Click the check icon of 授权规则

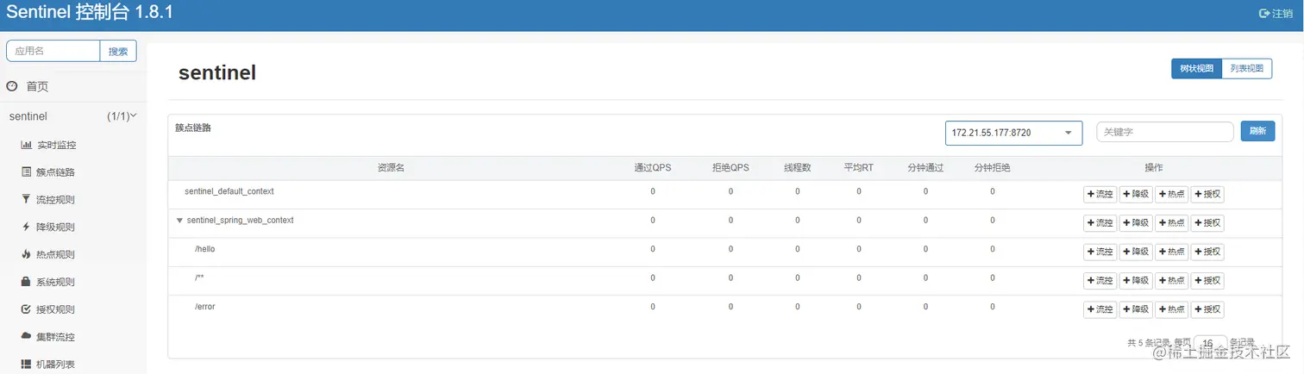click(26, 309)
